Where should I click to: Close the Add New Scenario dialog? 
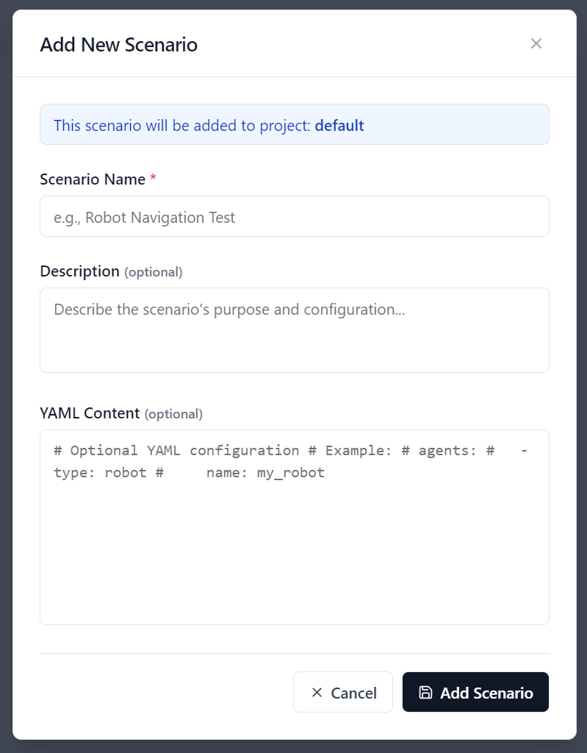[536, 43]
